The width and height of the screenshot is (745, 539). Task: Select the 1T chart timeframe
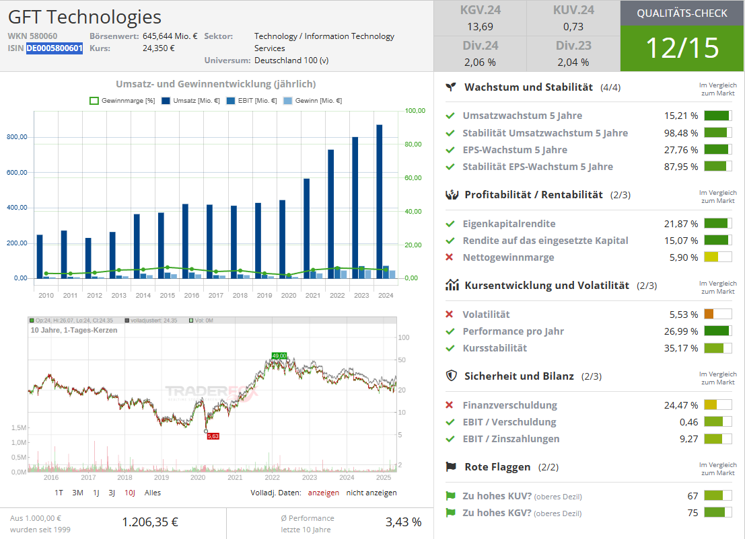tap(59, 493)
